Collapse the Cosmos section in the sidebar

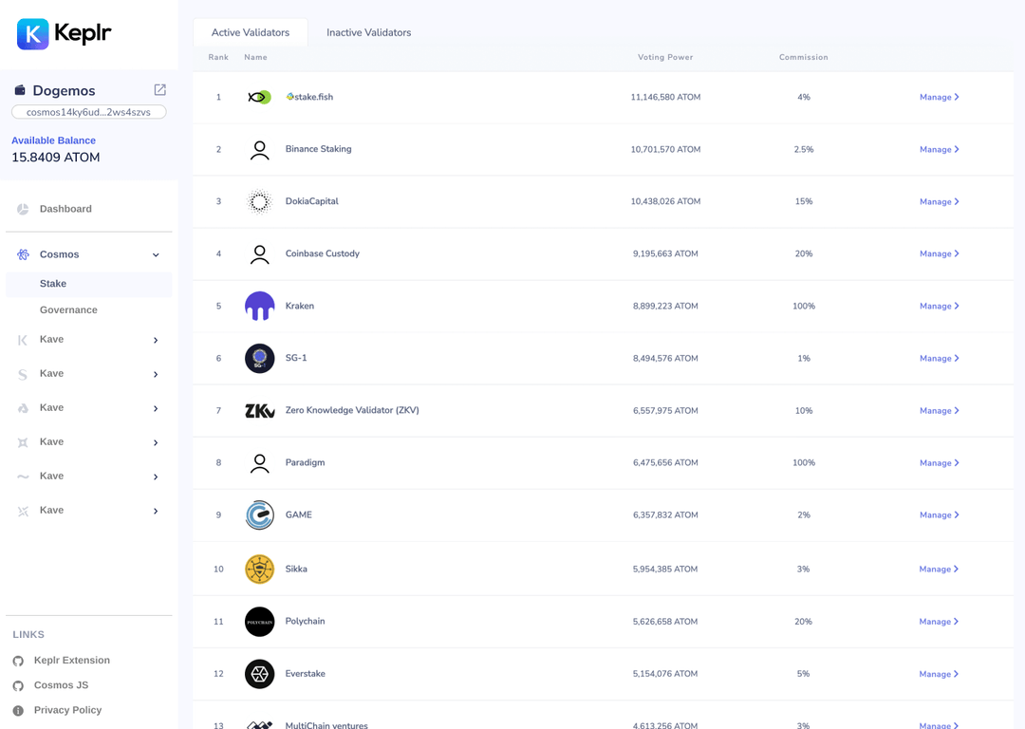tap(155, 254)
